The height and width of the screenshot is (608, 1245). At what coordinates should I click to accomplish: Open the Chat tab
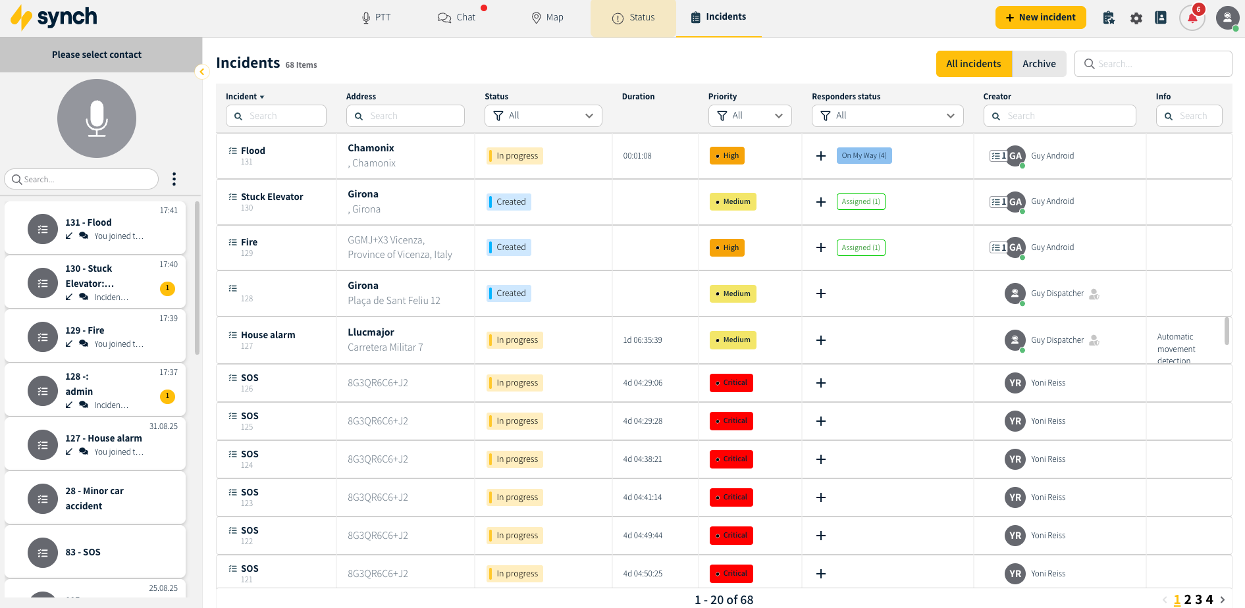[x=457, y=18]
